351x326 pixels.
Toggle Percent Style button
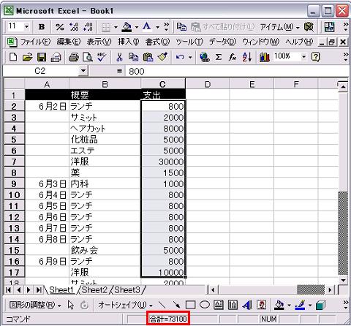pos(59,27)
